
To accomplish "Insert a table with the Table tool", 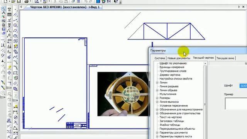I will (x=9, y=15).
